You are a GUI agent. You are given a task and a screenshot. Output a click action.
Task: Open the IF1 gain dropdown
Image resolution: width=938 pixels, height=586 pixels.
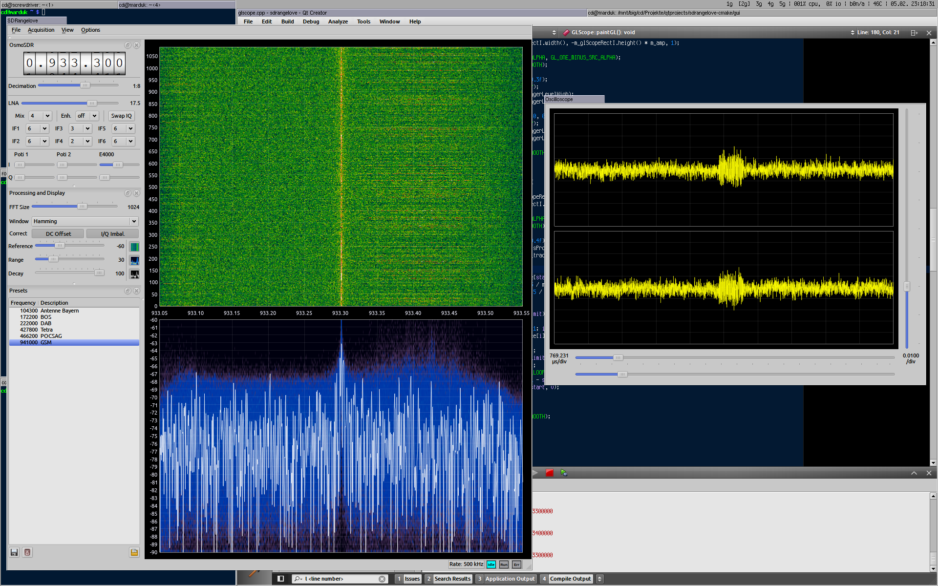click(37, 128)
